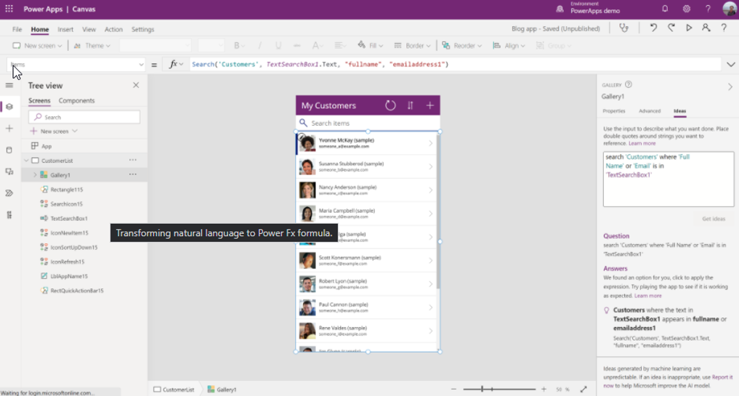Click the Get ideas button
This screenshot has width=739, height=396.
point(714,219)
